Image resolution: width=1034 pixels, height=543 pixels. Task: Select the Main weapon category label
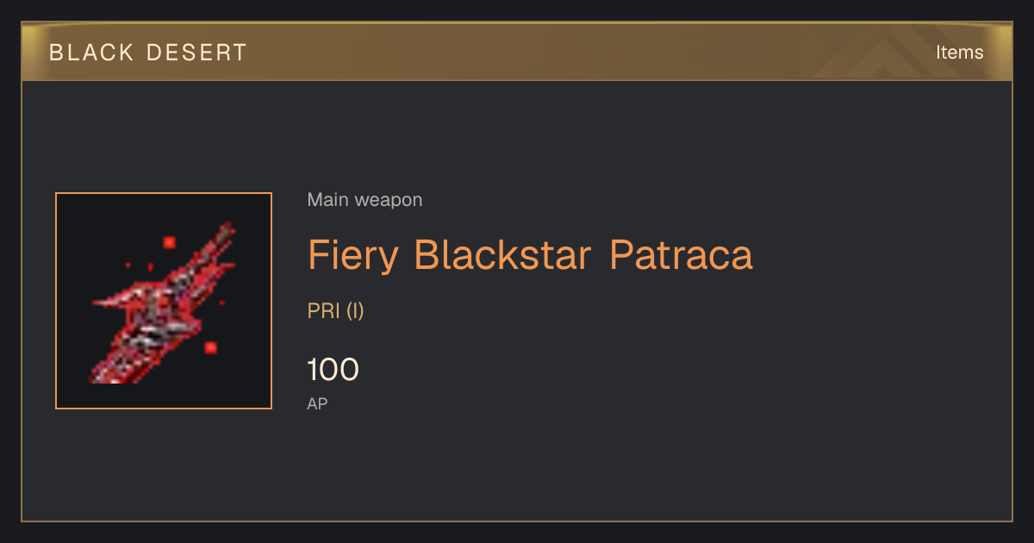(364, 200)
